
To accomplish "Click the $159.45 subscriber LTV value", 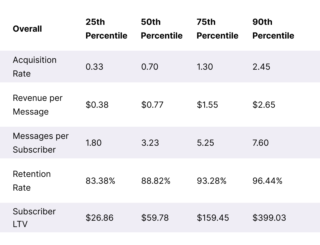I will (x=213, y=218).
